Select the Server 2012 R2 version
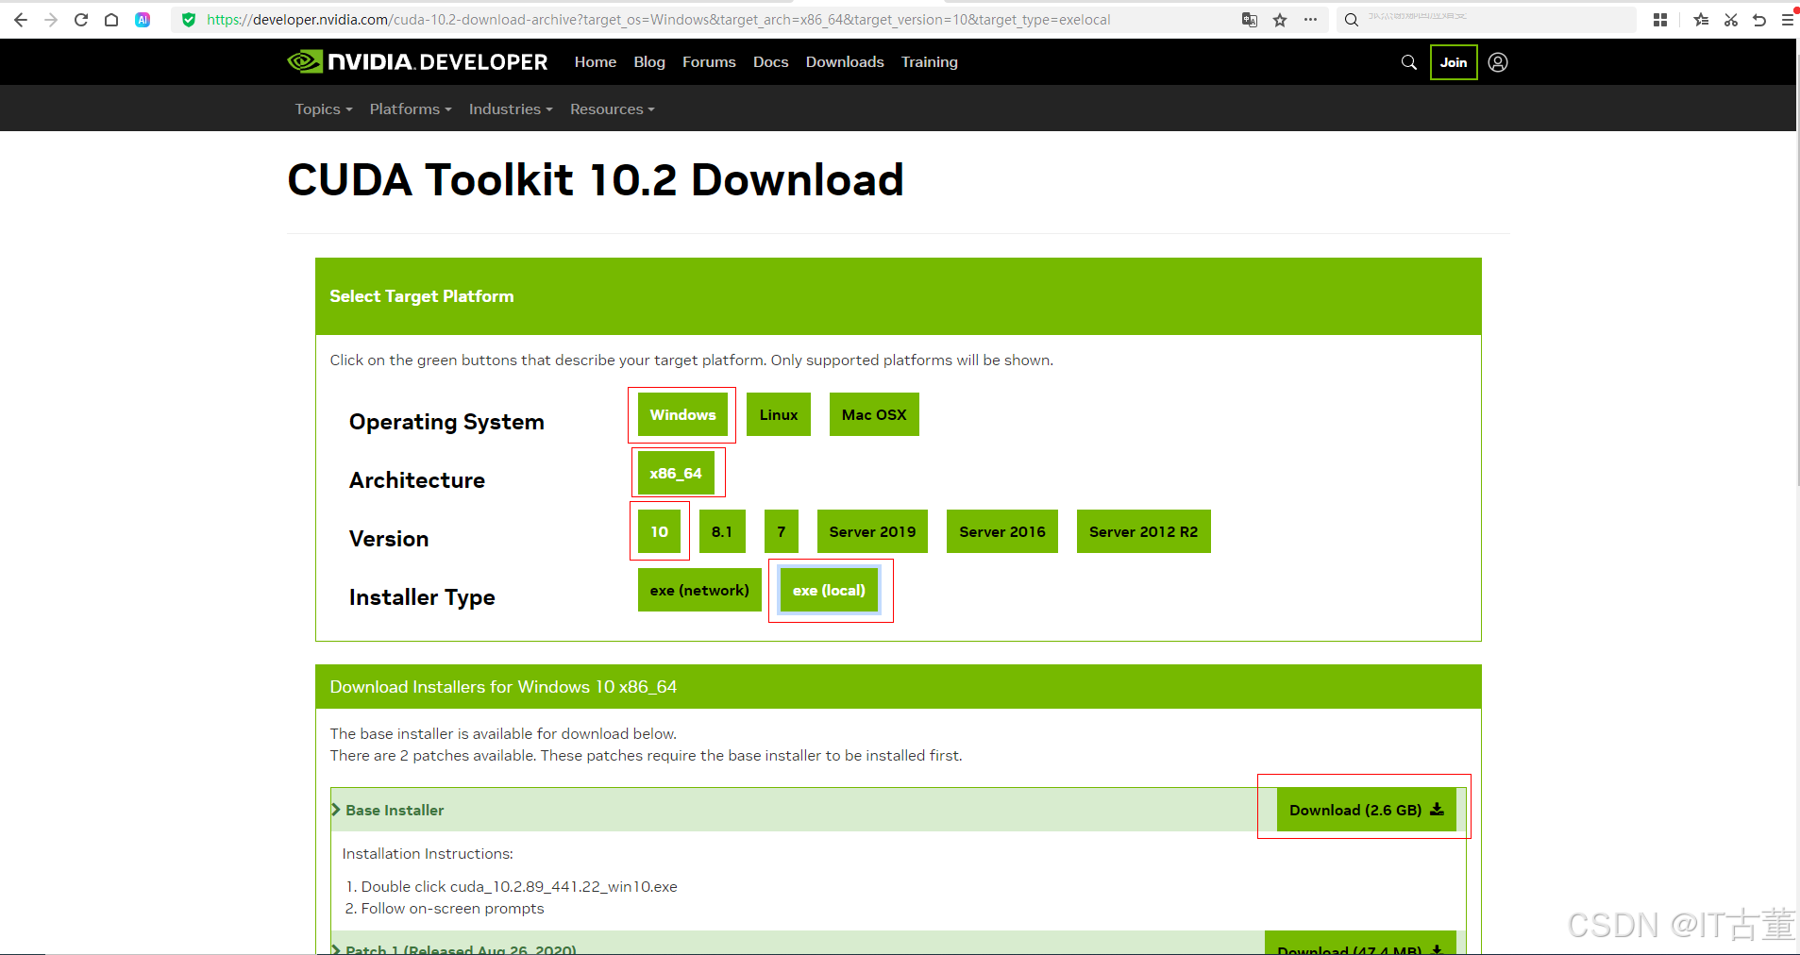This screenshot has height=955, width=1800. (x=1144, y=532)
